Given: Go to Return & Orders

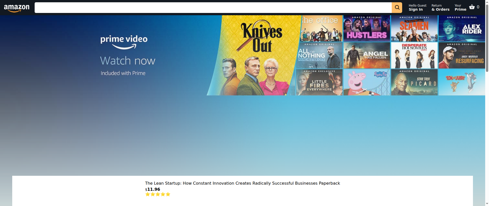Looking at the screenshot, I should 440,8.
